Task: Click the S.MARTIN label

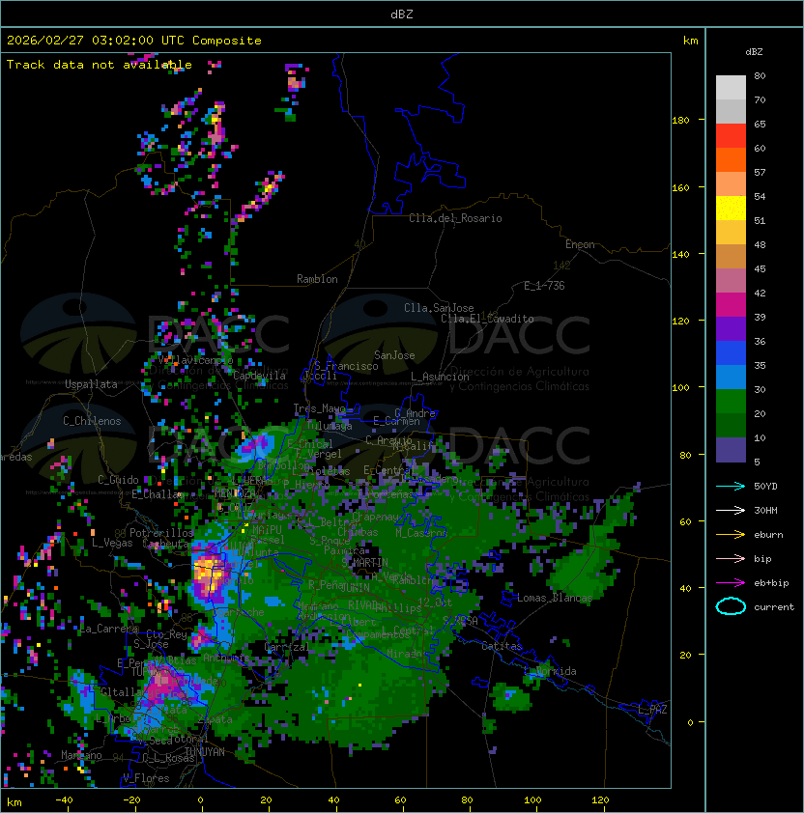Action: [x=364, y=562]
